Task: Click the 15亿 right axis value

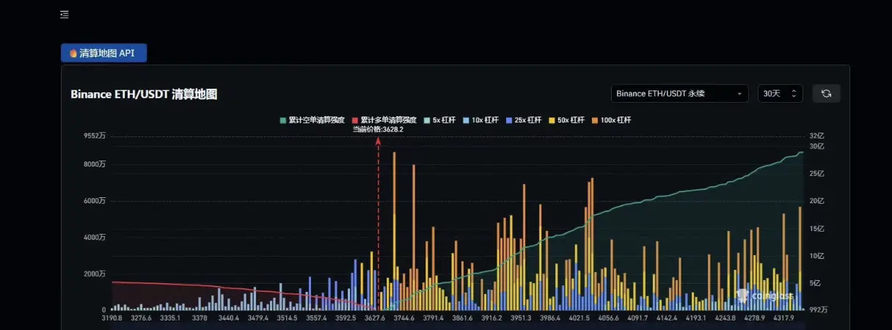Action: pyautogui.click(x=816, y=229)
